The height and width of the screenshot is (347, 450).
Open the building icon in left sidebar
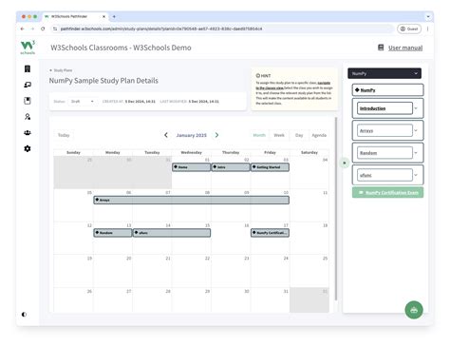click(28, 68)
